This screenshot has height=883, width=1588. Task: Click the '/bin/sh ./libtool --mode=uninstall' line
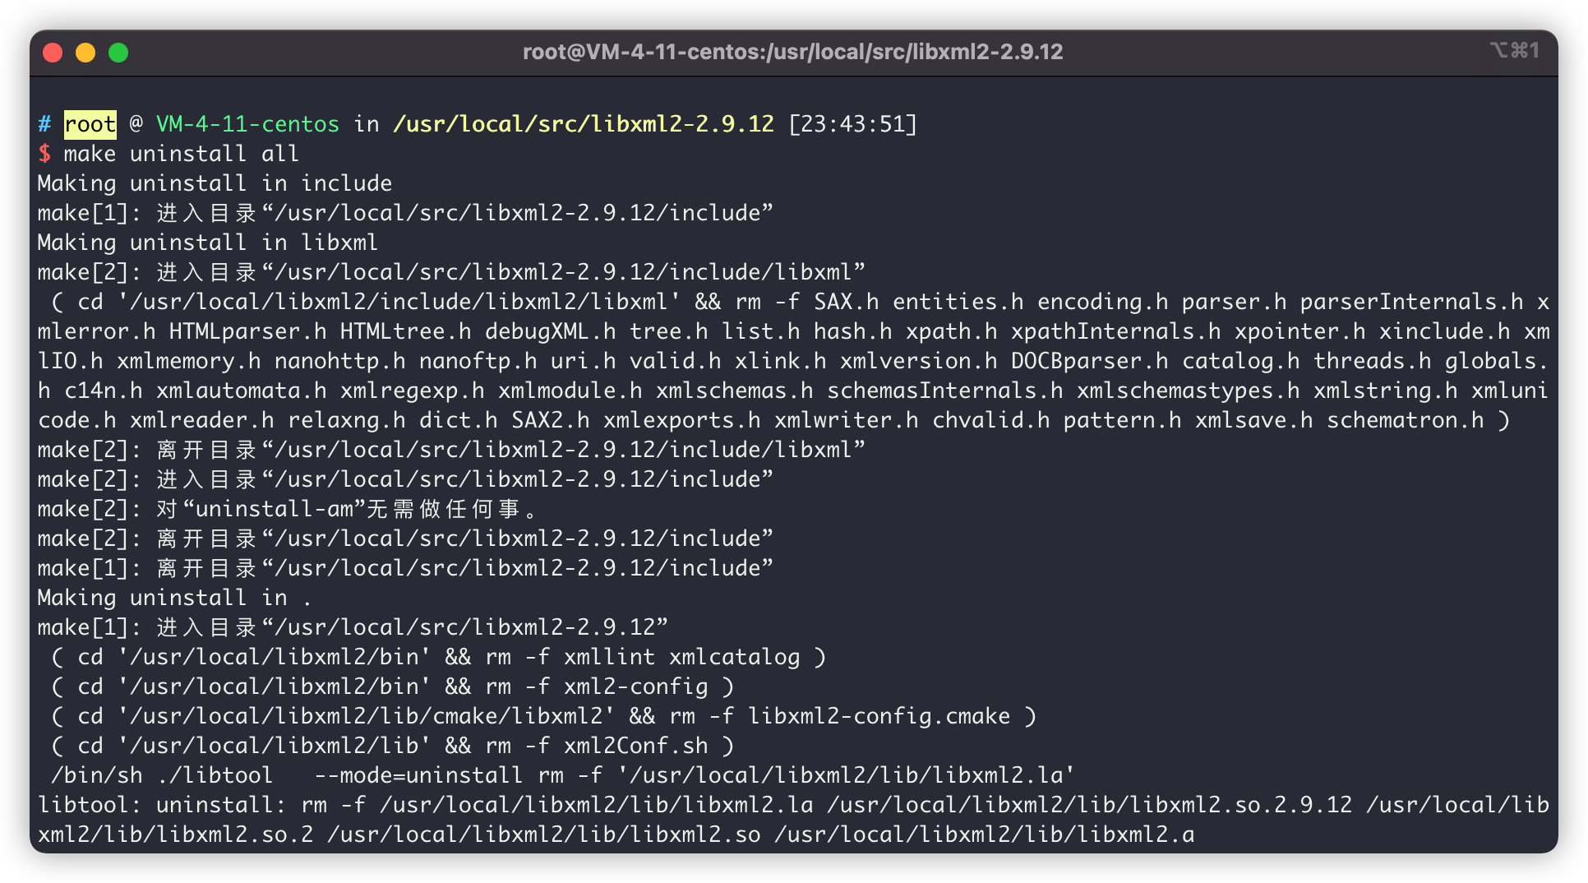[562, 775]
